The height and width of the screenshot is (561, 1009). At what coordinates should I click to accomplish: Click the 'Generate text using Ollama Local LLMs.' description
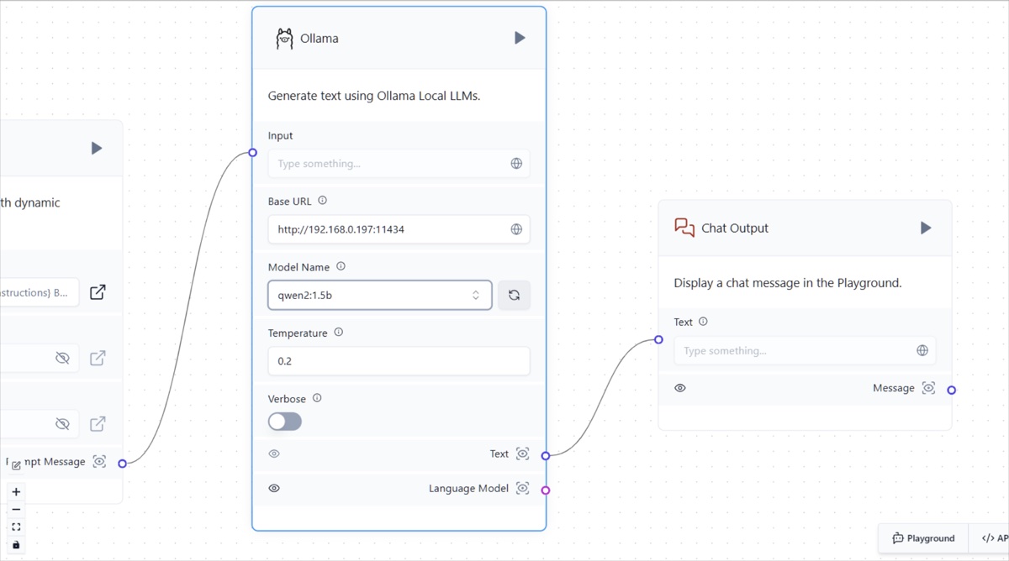tap(374, 96)
